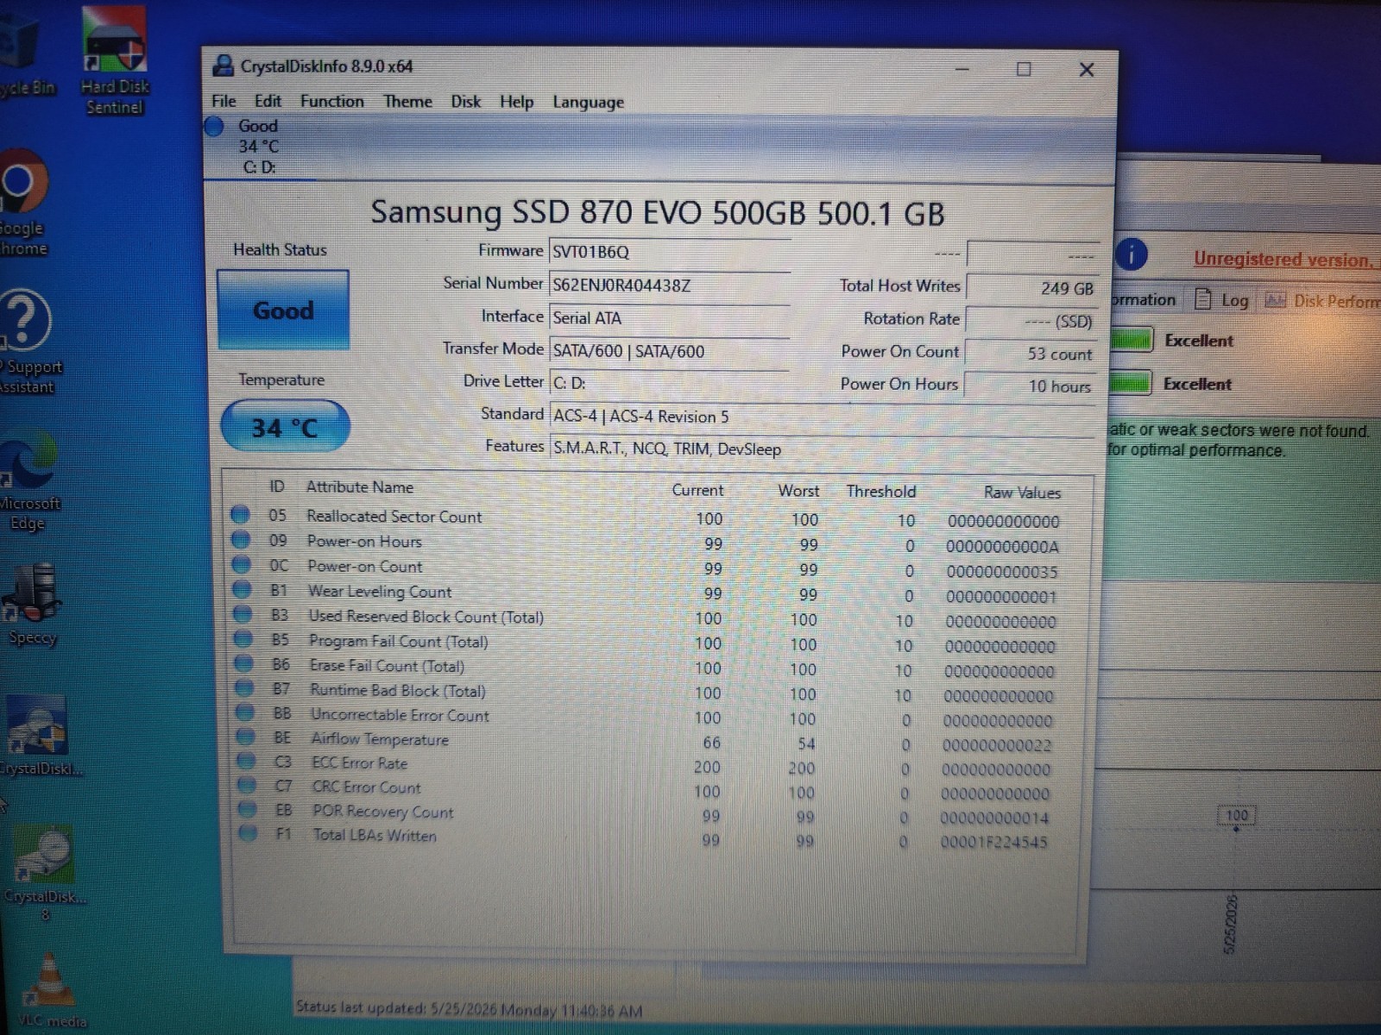The height and width of the screenshot is (1035, 1381).
Task: Click the Attribute Name column header
Action: (360, 487)
